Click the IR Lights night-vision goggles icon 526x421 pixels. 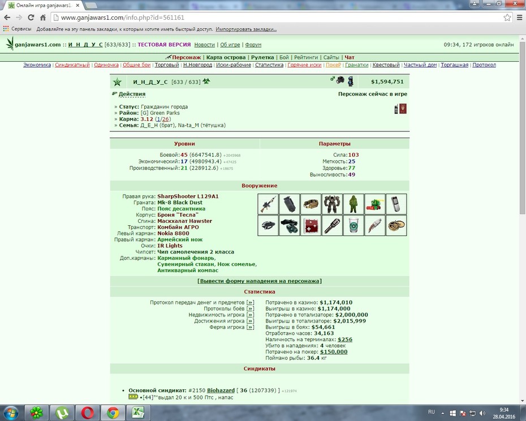click(289, 225)
